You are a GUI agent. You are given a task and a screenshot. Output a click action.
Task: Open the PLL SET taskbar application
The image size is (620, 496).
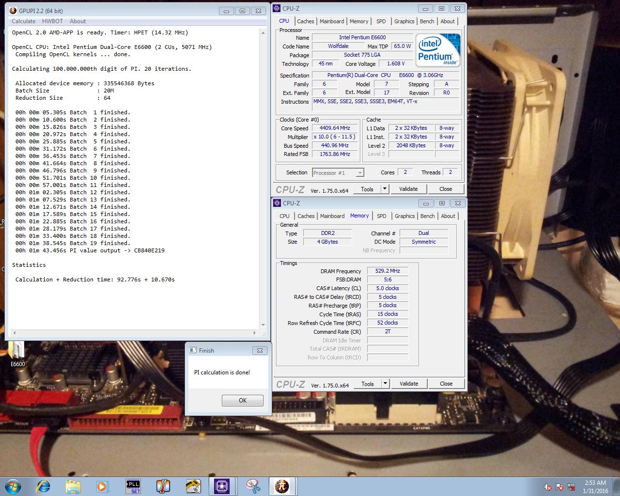point(133,486)
